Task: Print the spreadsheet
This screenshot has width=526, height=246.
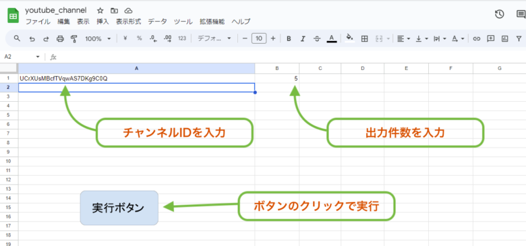Action: [x=60, y=39]
